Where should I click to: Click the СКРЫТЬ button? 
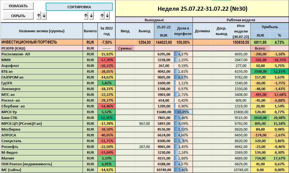(18, 16)
